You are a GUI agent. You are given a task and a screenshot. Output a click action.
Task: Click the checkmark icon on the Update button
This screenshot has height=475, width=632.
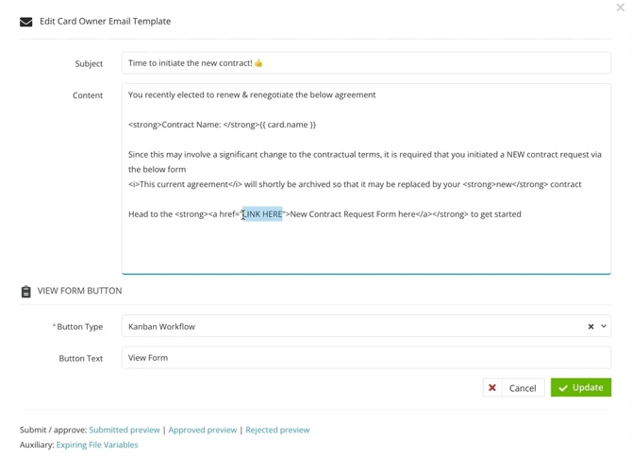[563, 388]
